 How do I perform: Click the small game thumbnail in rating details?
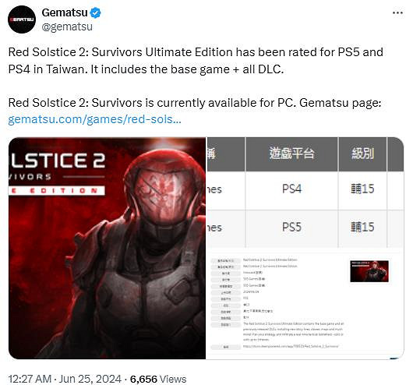tap(369, 271)
